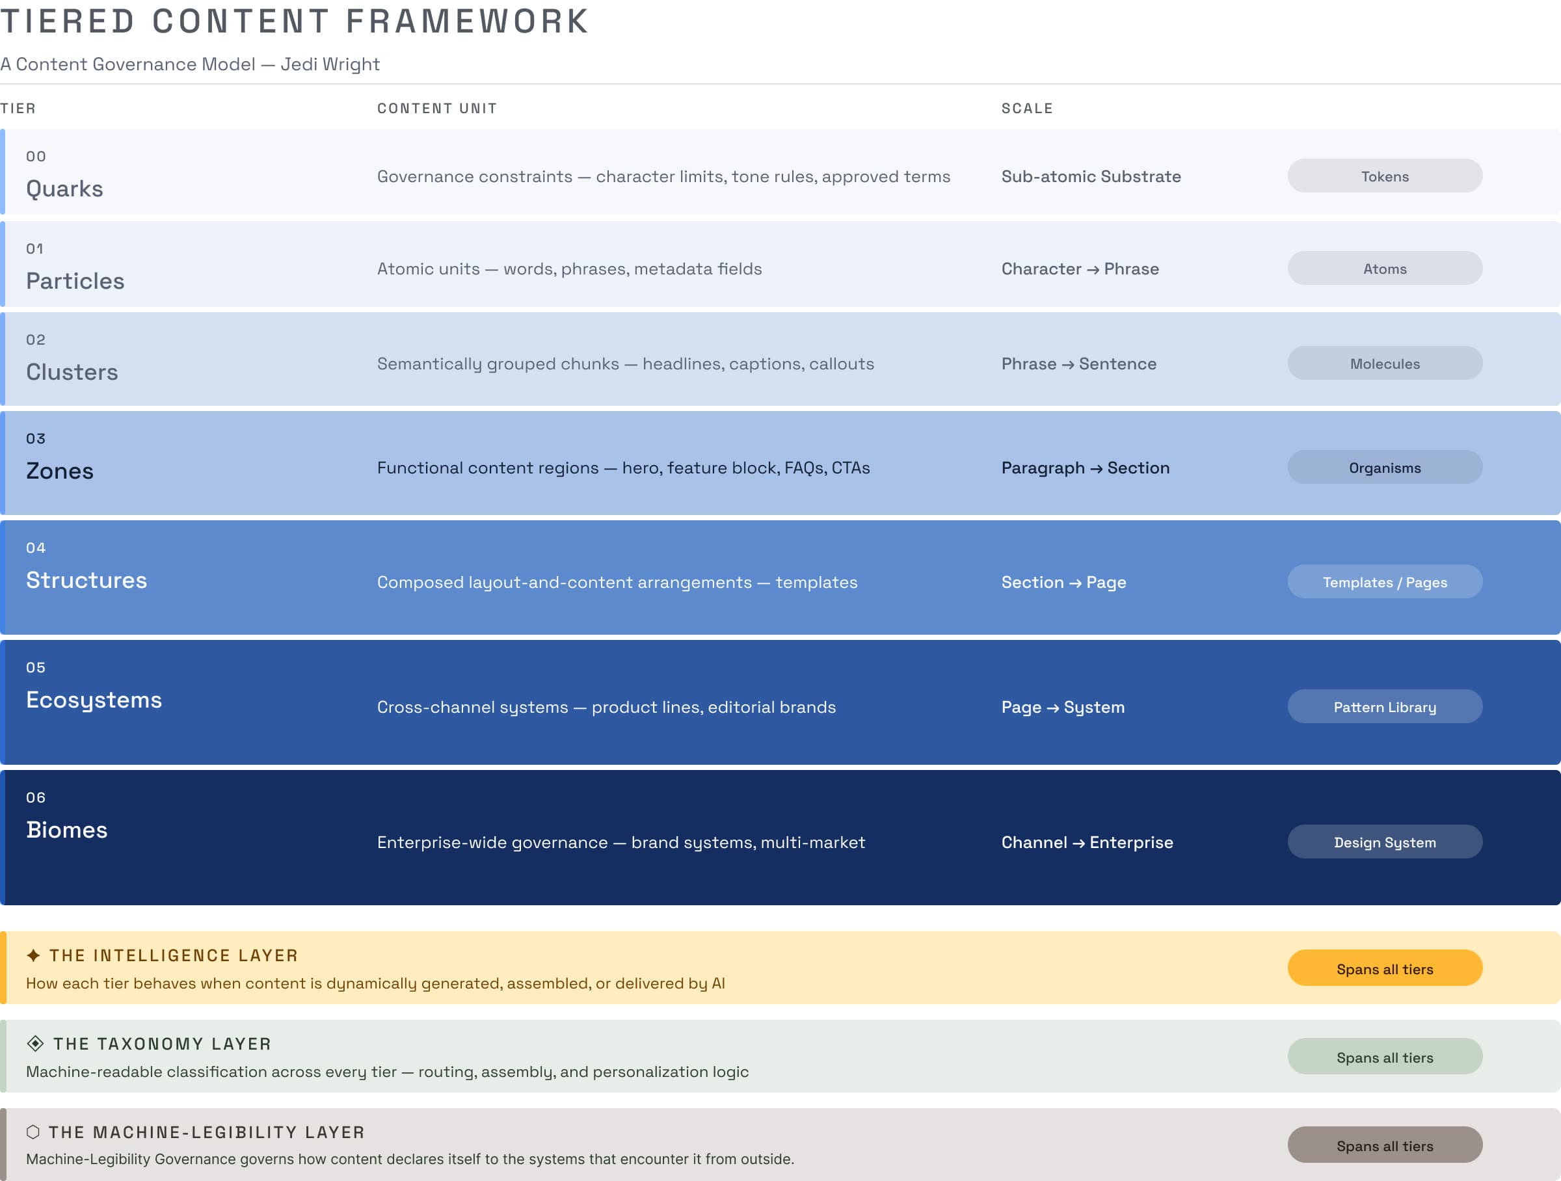Click the Intelligence Layer sparkle icon
The width and height of the screenshot is (1561, 1181).
tap(33, 955)
